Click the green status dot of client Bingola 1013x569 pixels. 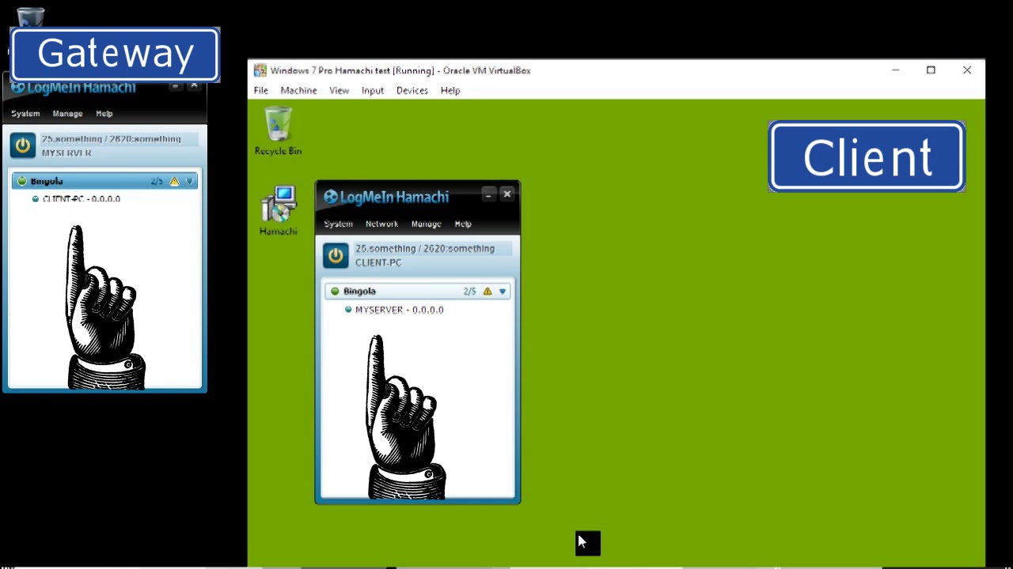(x=335, y=291)
